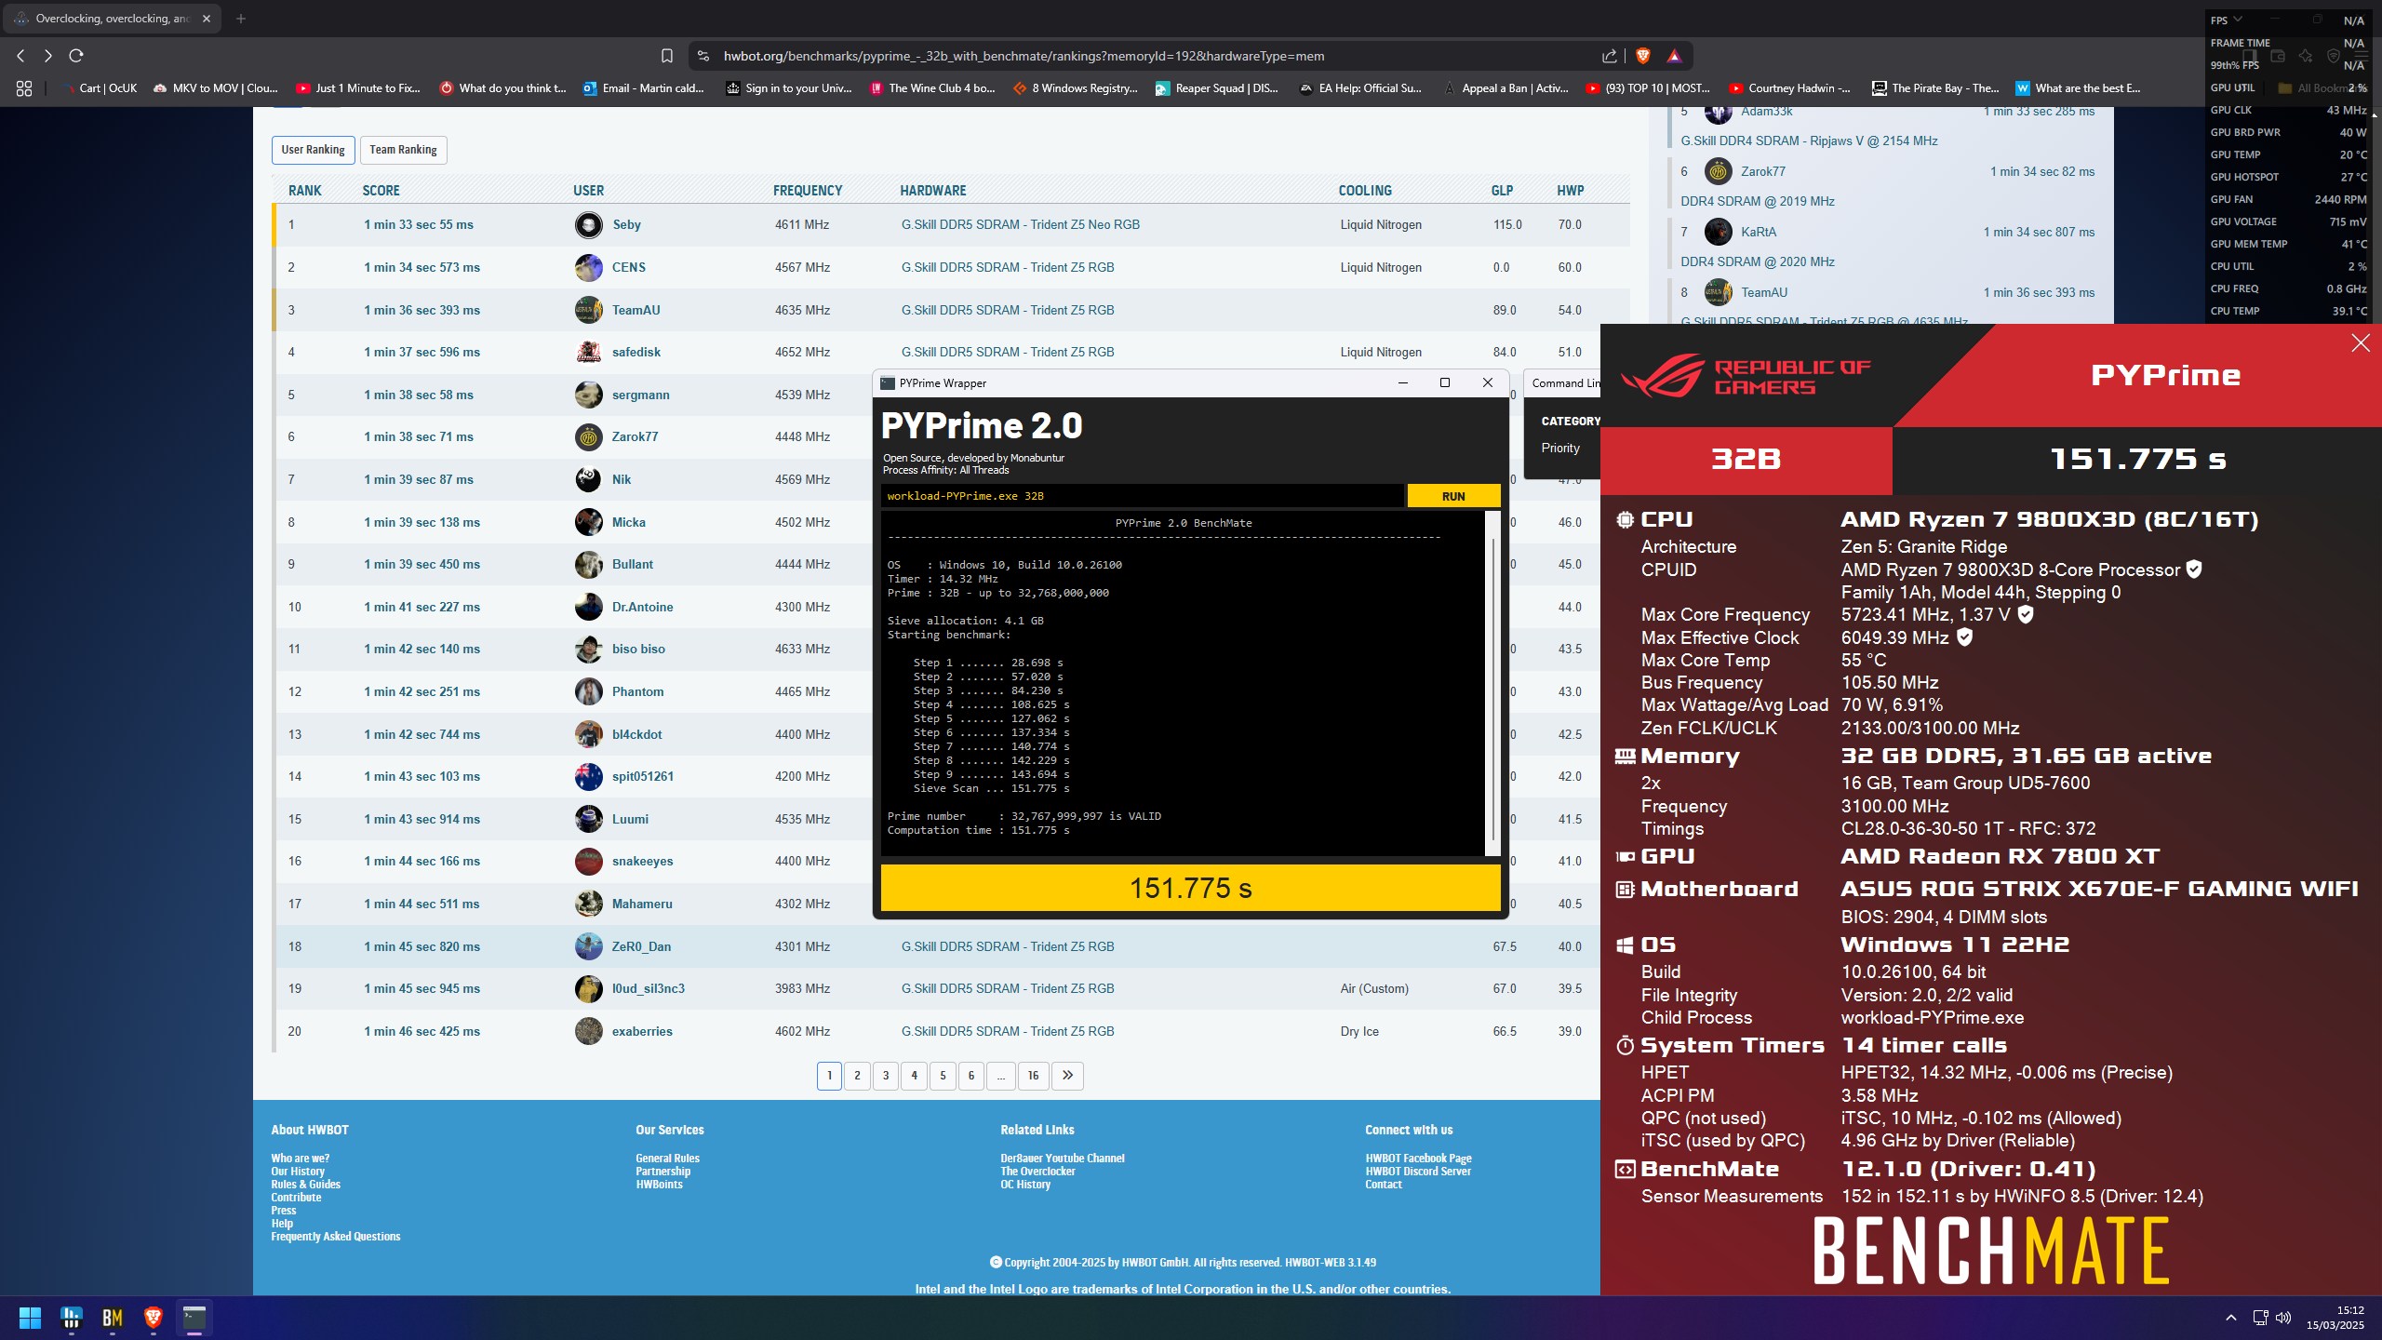Screen dimensions: 2382x1340
Task: Go to results page 6
Action: [x=970, y=1076]
